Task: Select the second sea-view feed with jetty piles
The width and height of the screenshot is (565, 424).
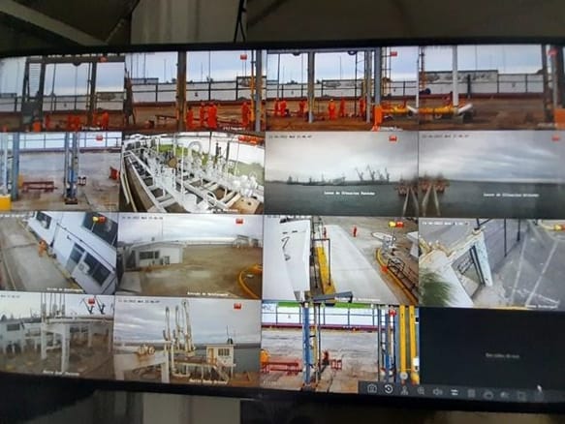Action: coord(491,174)
